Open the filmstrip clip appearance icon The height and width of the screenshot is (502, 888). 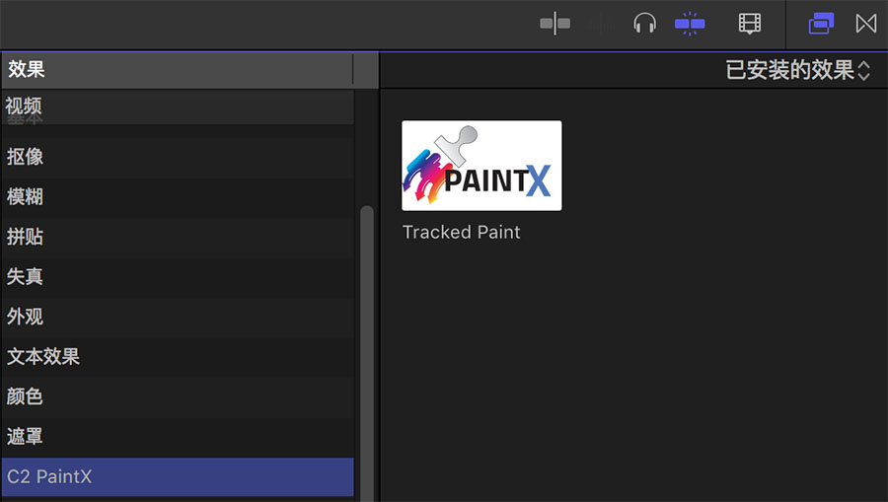750,24
